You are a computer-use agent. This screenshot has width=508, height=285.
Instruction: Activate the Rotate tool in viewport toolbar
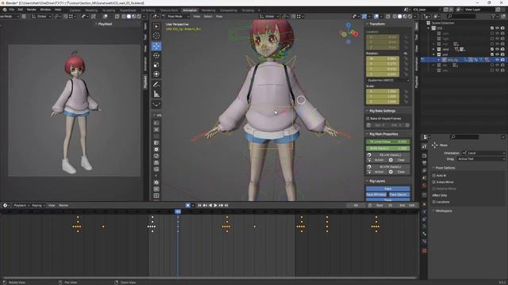156,55
